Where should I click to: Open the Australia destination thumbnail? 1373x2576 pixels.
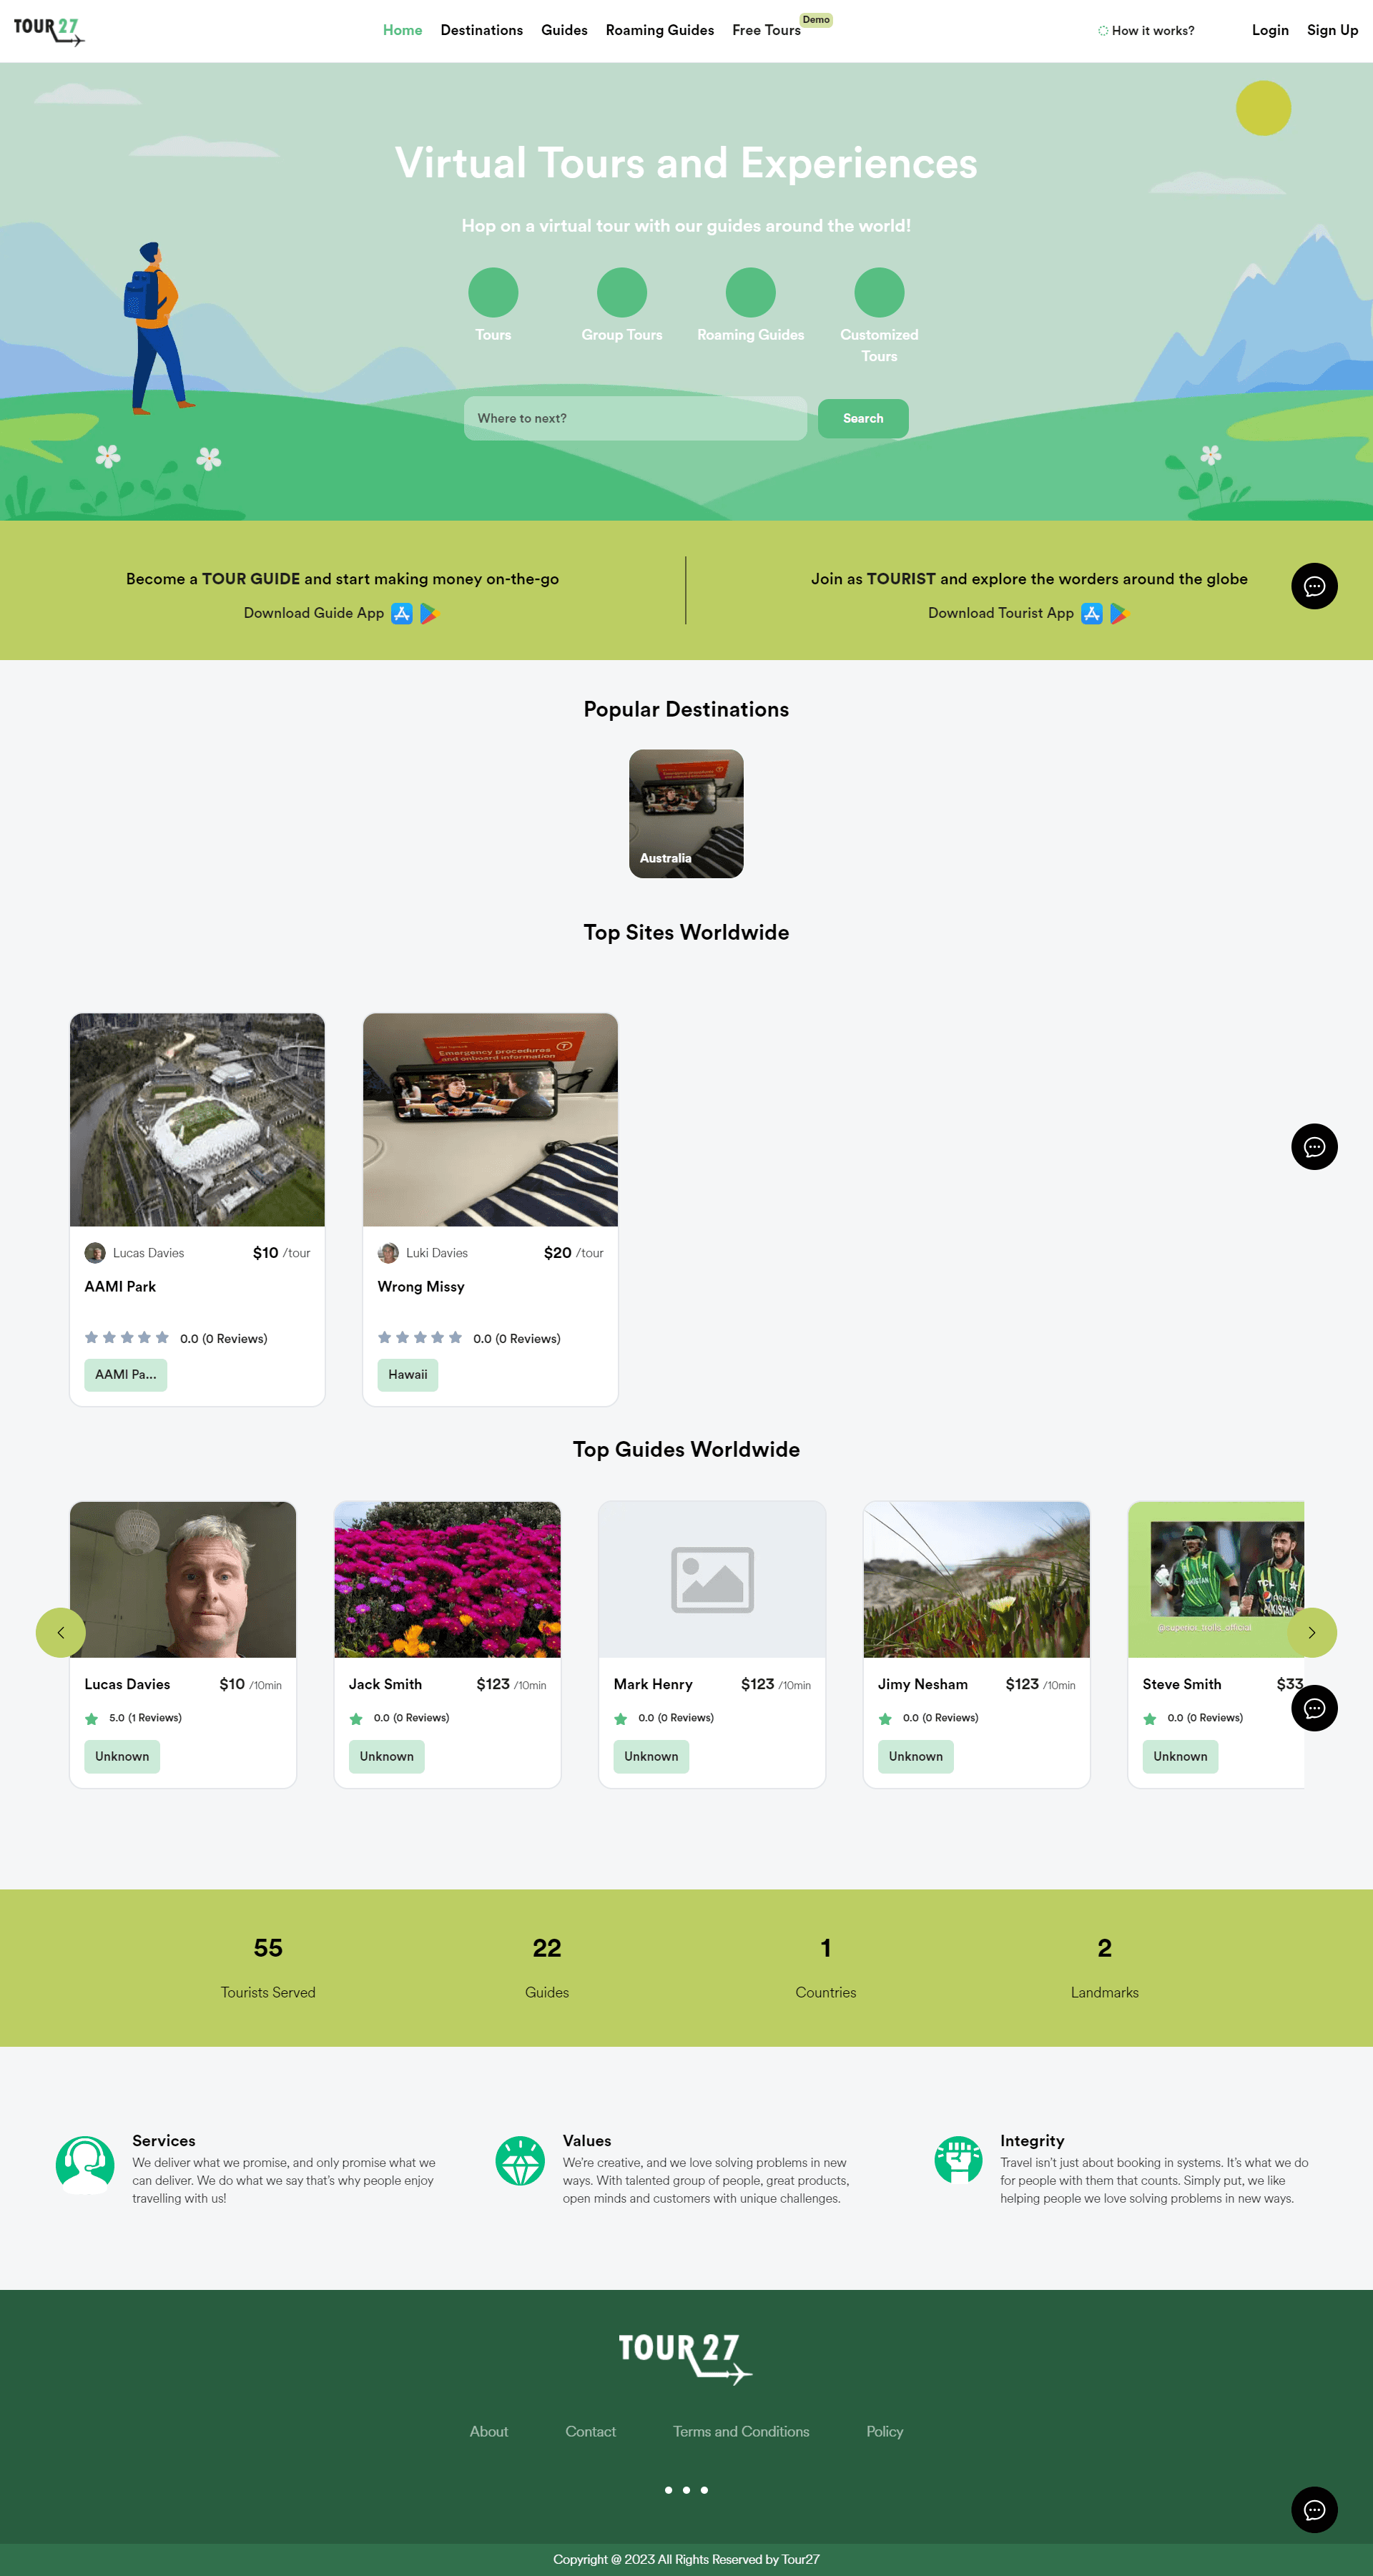pyautogui.click(x=686, y=813)
